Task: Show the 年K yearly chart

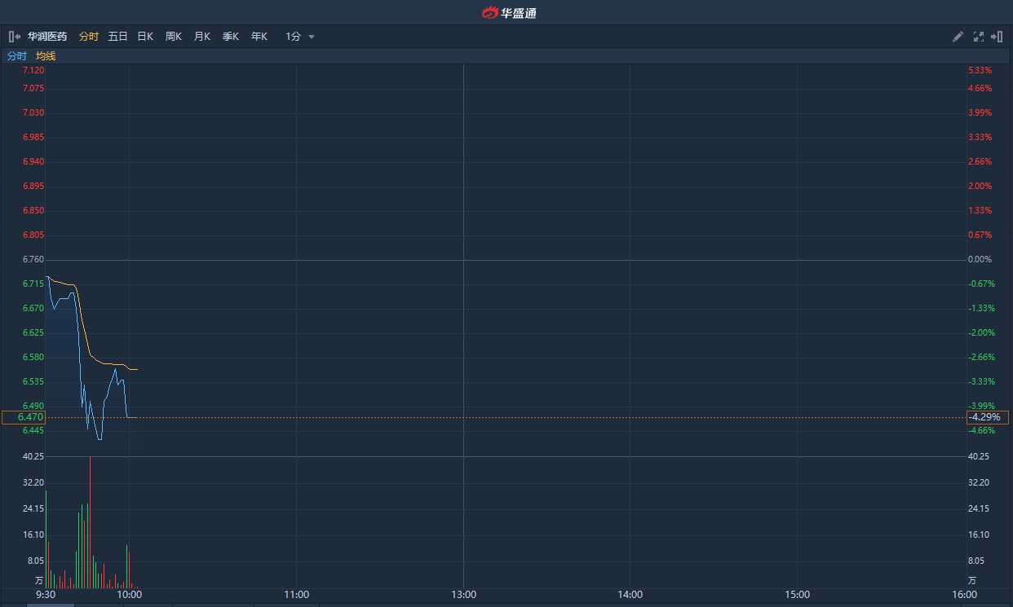Action: tap(259, 37)
